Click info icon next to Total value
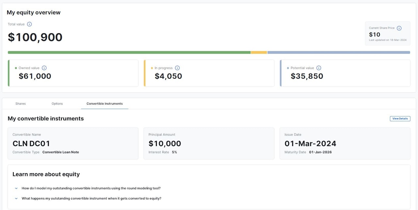This screenshot has height=210, width=418. pos(29,24)
